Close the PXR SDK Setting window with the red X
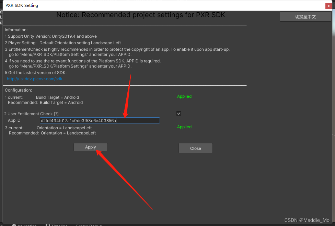The height and width of the screenshot is (226, 335). 328,6
